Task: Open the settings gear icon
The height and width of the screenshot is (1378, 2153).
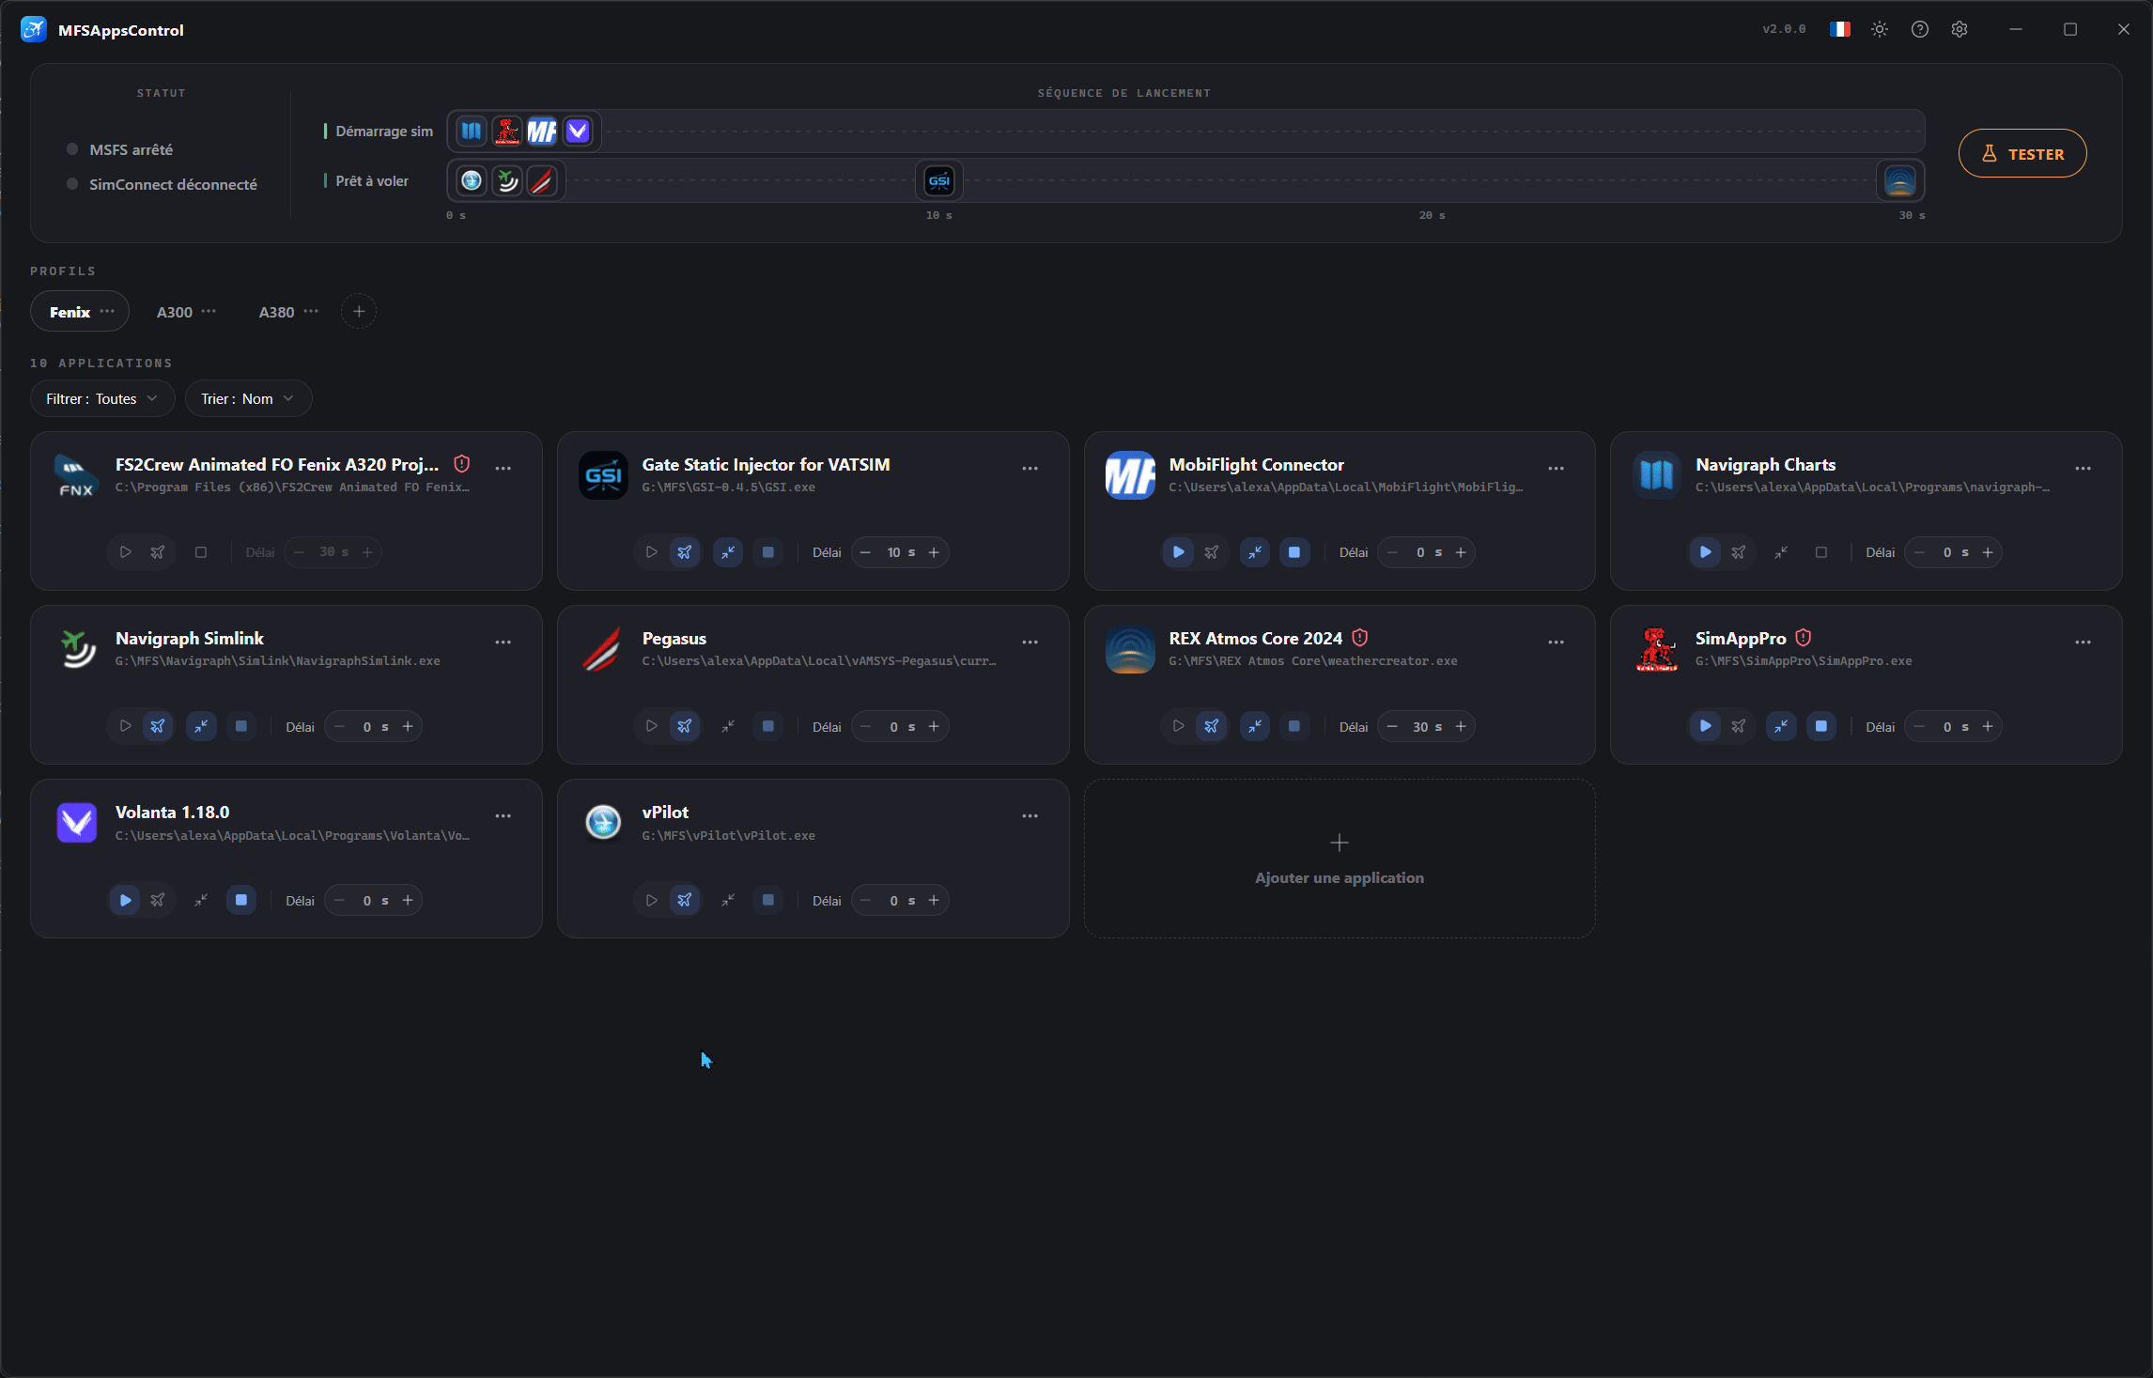Action: [x=1959, y=29]
